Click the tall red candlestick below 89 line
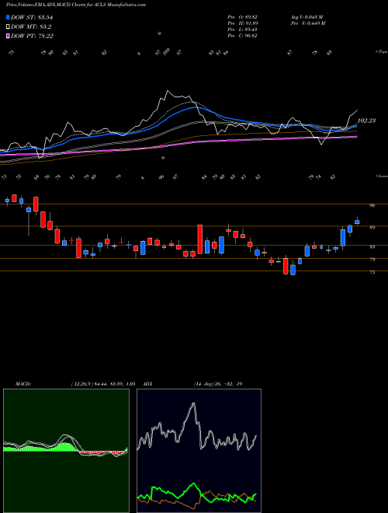The width and height of the screenshot is (388, 513). (200, 239)
